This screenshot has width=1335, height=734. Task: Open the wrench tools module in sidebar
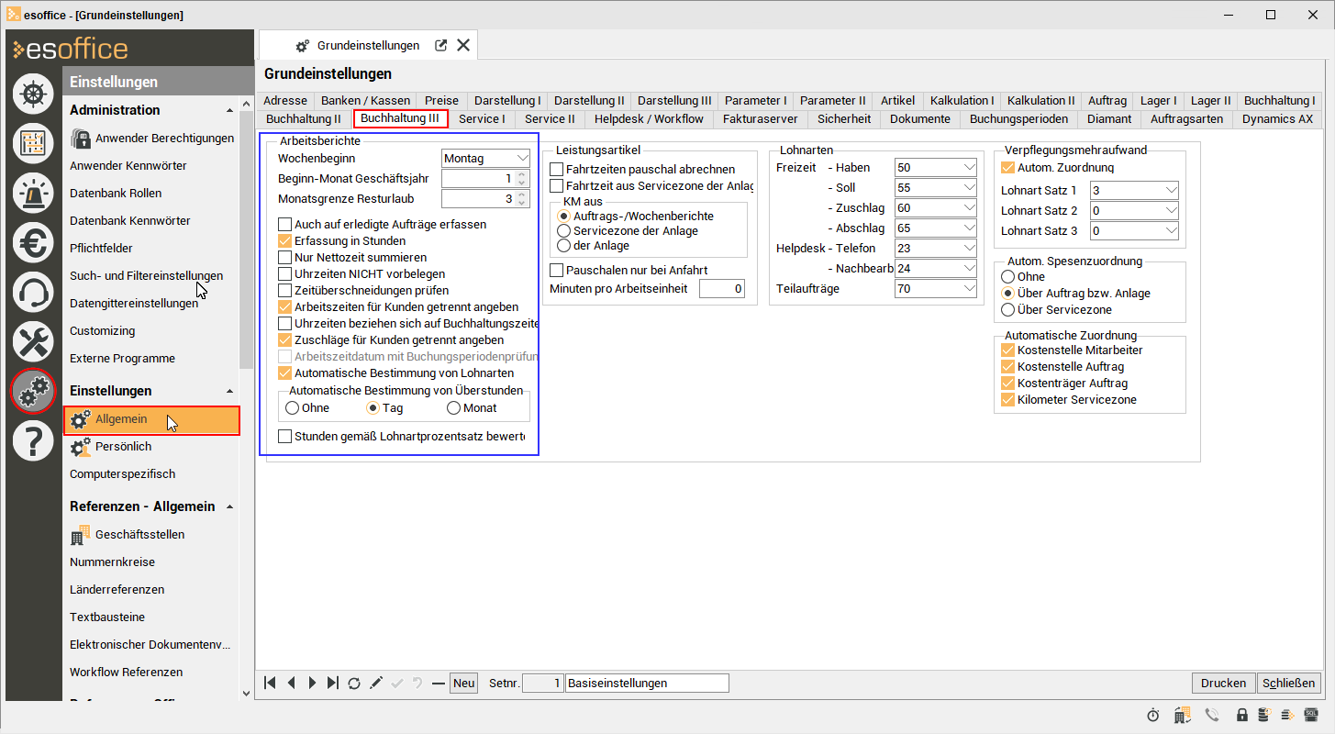[x=33, y=341]
